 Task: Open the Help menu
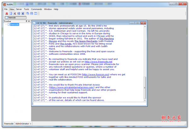(56, 9)
